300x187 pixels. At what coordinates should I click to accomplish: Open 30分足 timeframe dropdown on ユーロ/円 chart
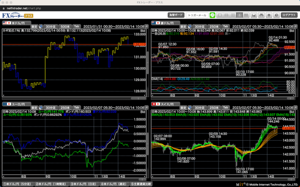50,108
